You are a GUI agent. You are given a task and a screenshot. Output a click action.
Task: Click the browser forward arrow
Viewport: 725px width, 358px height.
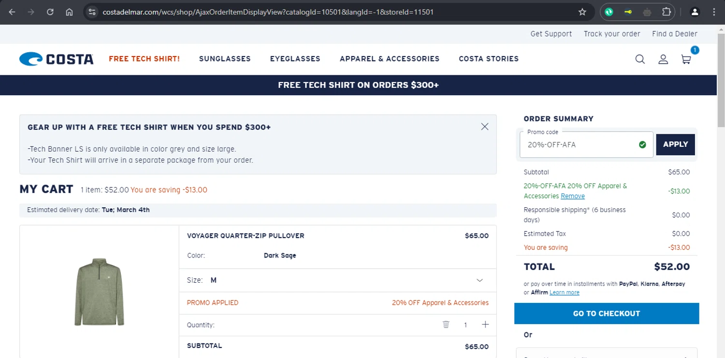pyautogui.click(x=31, y=12)
